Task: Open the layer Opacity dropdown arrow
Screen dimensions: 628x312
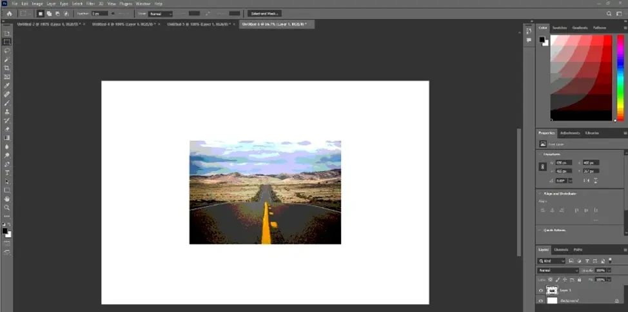Action: (x=609, y=271)
